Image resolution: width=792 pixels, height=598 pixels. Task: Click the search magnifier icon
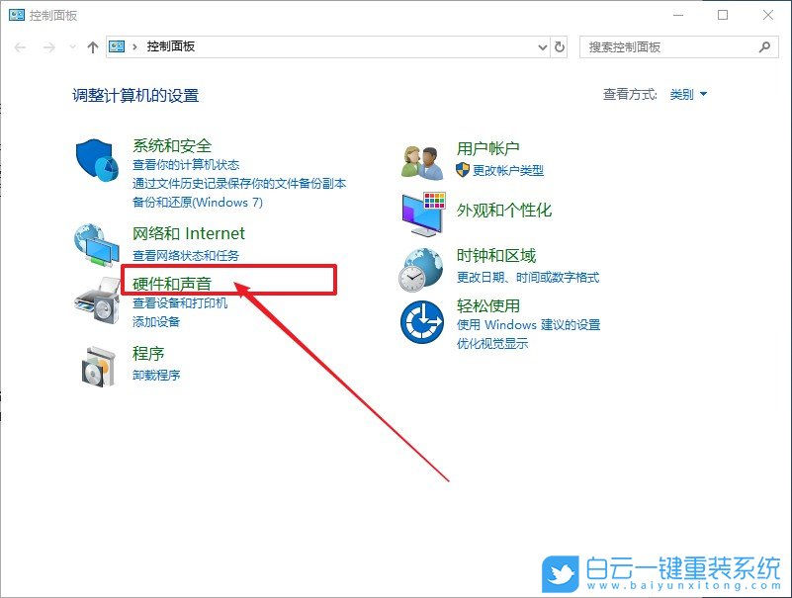point(763,46)
